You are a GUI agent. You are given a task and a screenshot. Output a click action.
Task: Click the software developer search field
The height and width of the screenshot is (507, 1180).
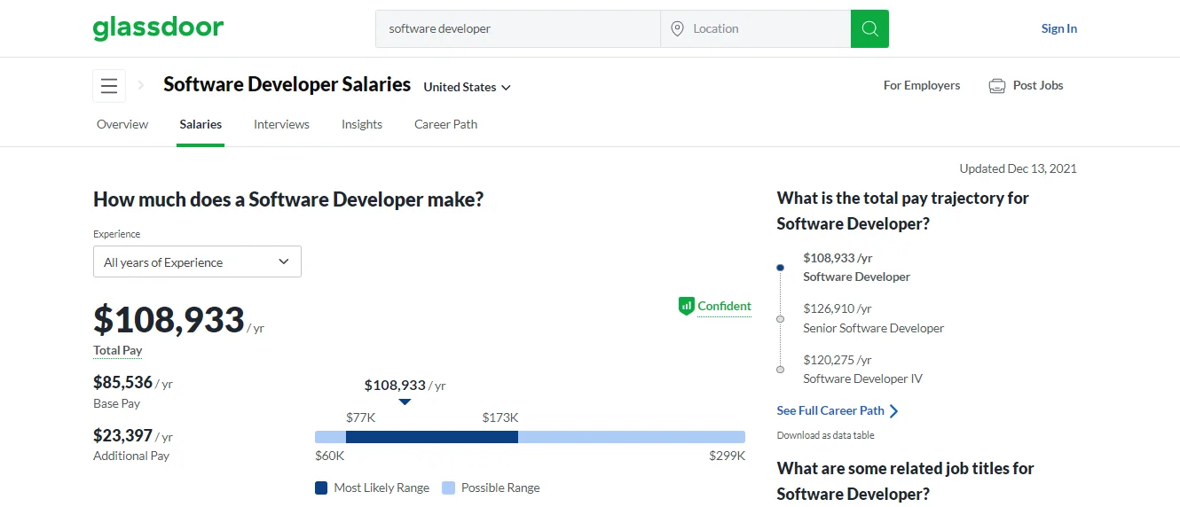[x=518, y=29]
